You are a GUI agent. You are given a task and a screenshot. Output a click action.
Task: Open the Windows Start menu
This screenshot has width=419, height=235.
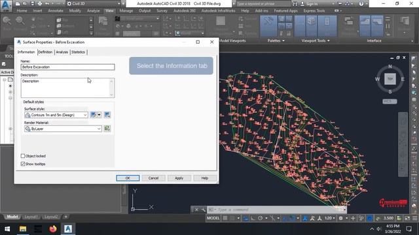(7, 229)
